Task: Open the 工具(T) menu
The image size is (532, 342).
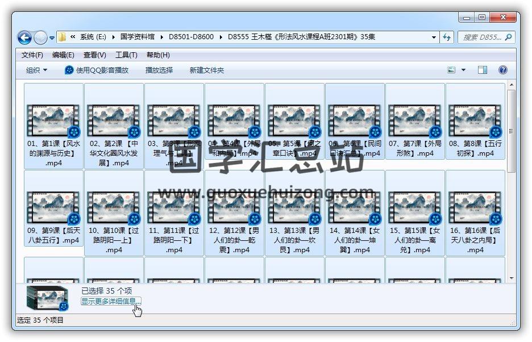Action: point(126,55)
